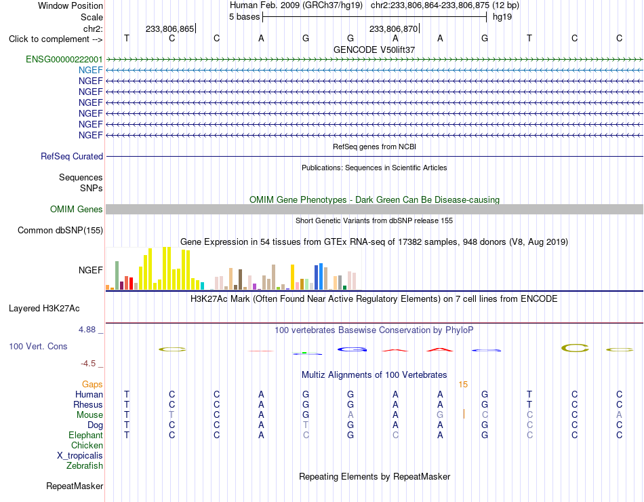Click the blue G logo in PhyloP track

352,349
